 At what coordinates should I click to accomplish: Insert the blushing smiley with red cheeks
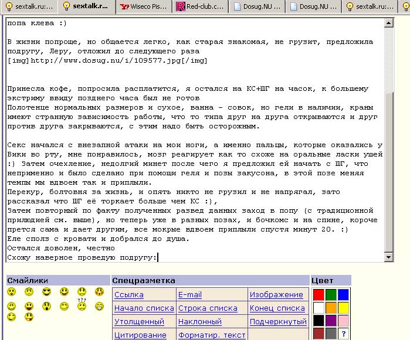point(99,292)
